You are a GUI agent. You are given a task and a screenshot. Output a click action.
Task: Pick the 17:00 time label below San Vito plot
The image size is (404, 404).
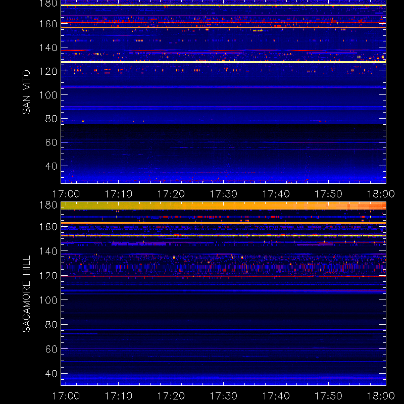[66, 194]
